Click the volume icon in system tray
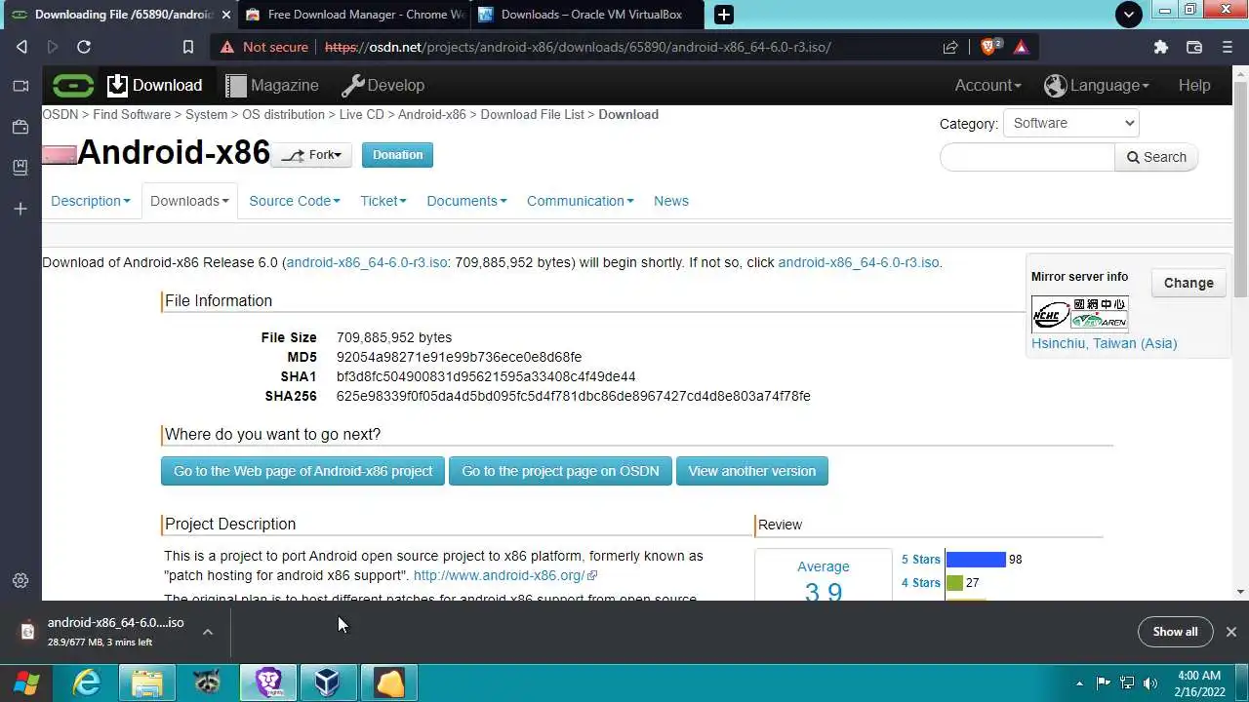This screenshot has height=702, width=1249. (1150, 682)
